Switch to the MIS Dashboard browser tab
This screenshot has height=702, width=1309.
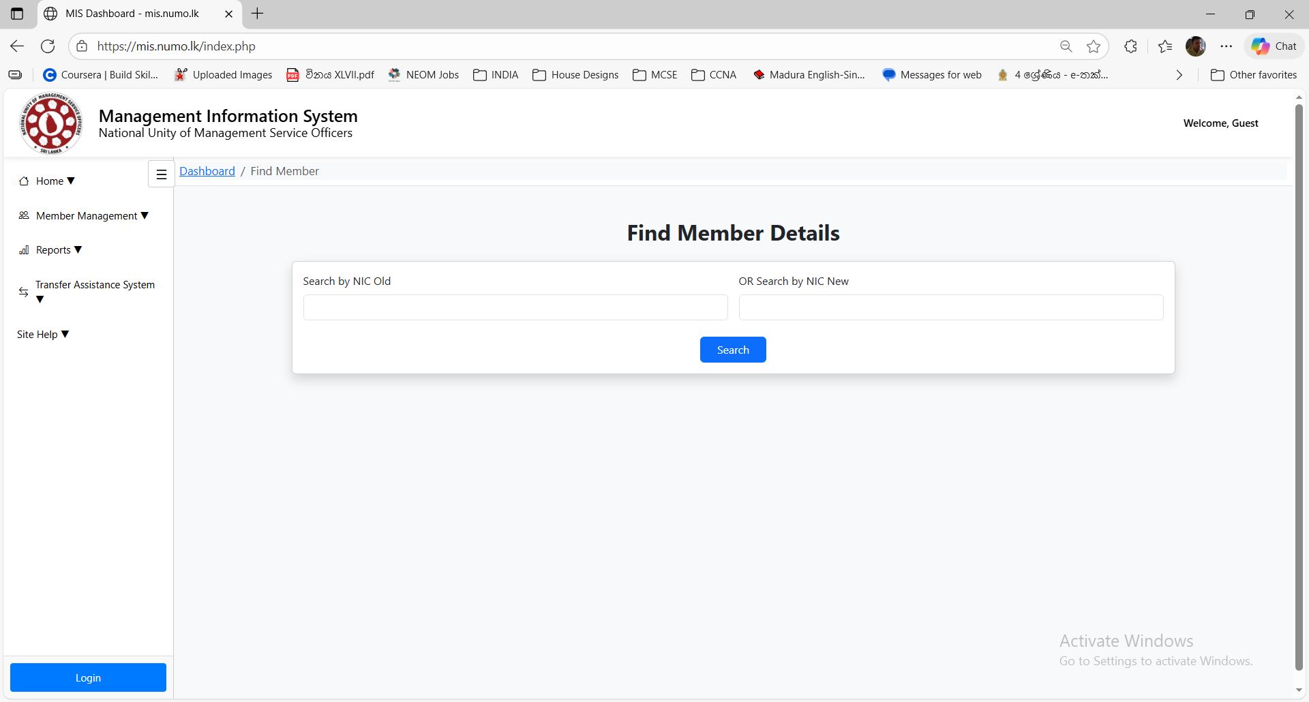pyautogui.click(x=130, y=14)
